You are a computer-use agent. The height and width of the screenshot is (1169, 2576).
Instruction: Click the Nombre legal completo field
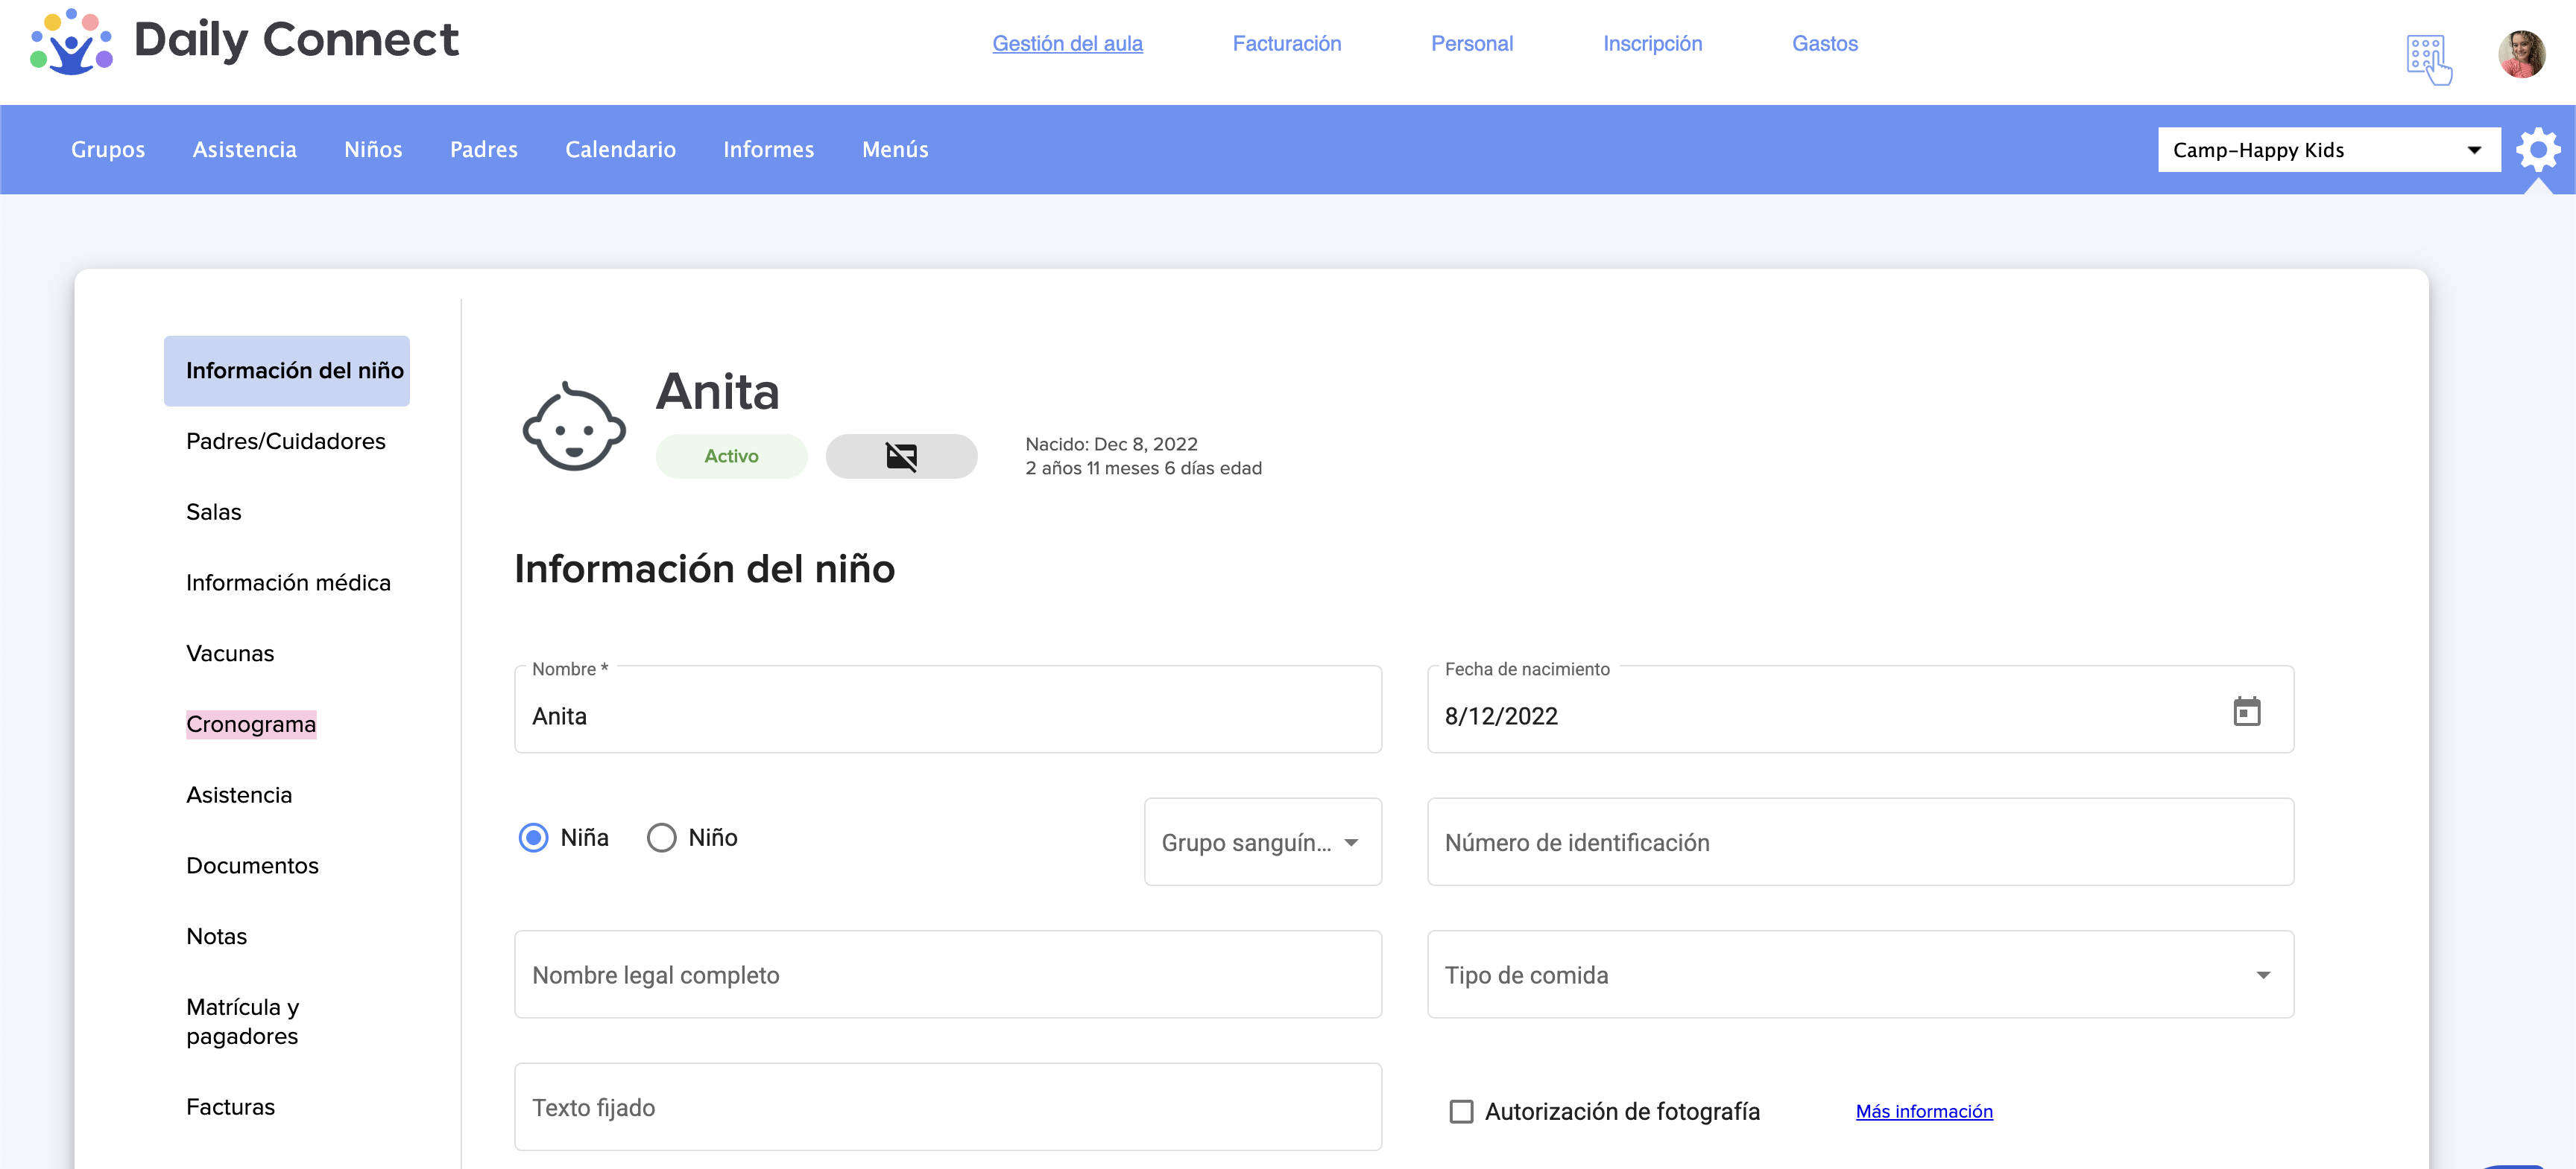[947, 975]
